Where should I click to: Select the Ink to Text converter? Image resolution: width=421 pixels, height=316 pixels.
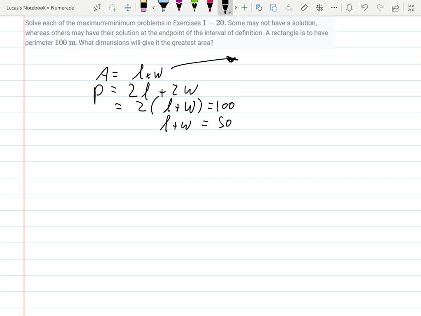289,7
